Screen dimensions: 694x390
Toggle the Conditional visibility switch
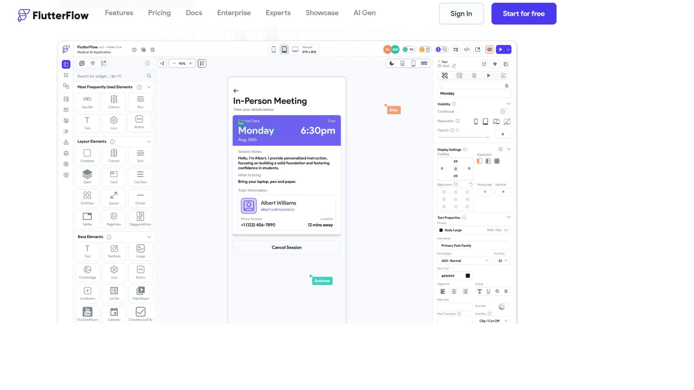pos(505,111)
